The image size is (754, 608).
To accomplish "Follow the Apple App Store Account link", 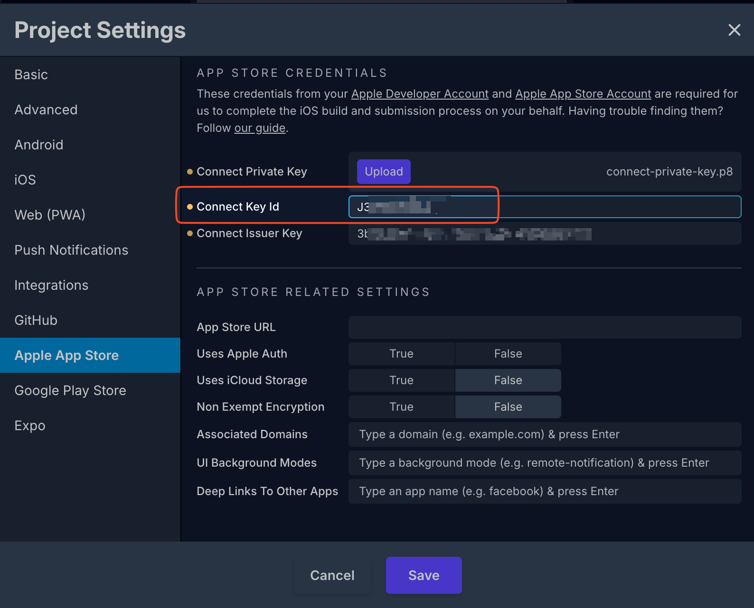I will (583, 94).
